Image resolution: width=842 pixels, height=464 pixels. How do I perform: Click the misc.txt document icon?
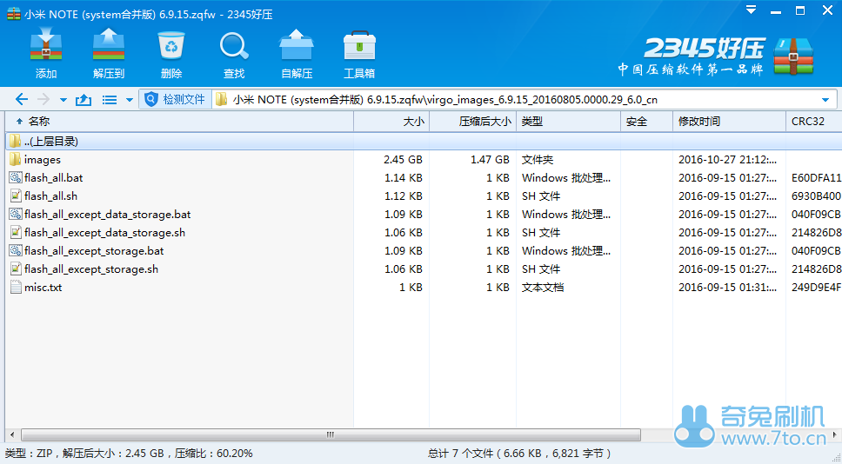(x=16, y=287)
